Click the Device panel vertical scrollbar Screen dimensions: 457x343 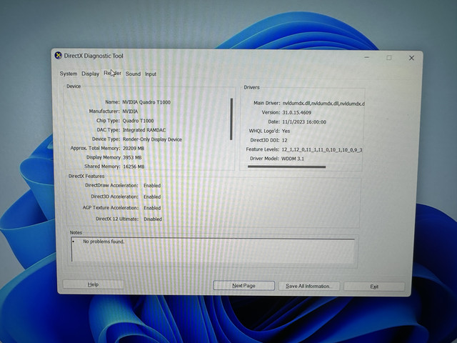click(231, 119)
